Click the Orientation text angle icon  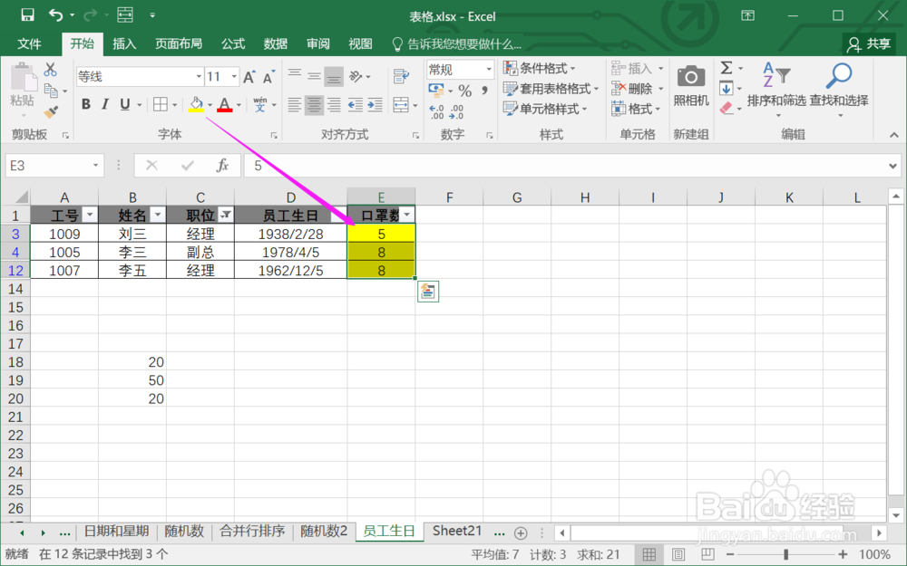click(x=356, y=76)
